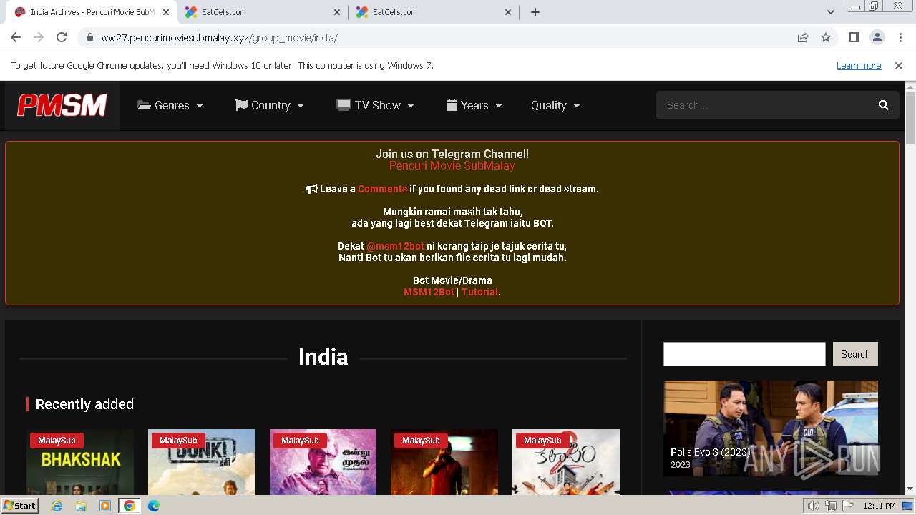Open the Chrome three-dot menu
The width and height of the screenshot is (916, 515).
coord(900,37)
